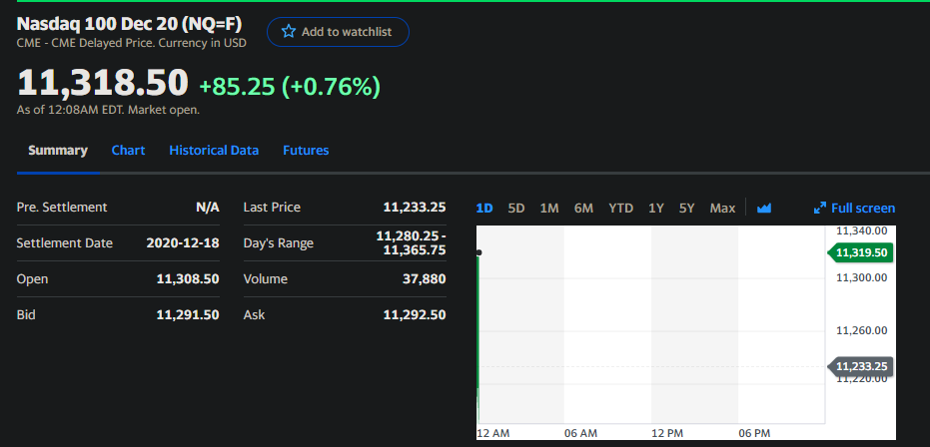
Task: Click the Full screen expand arrows icon
Action: click(820, 208)
